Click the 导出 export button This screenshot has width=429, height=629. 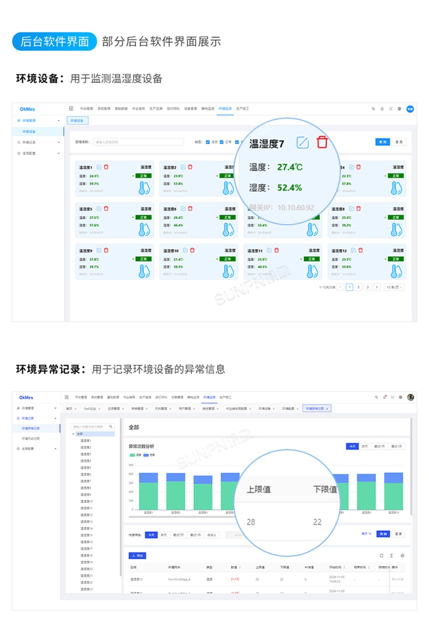137,556
